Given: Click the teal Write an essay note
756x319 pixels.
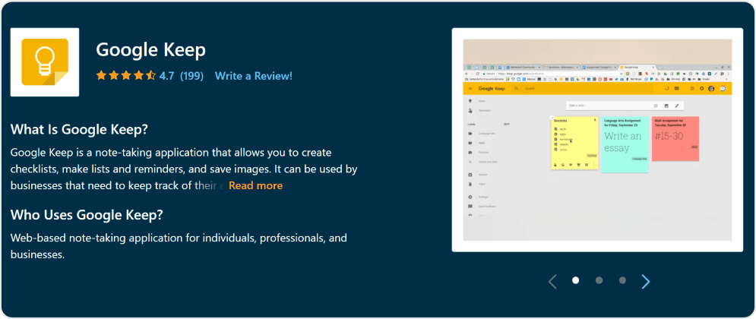Looking at the screenshot, I should pyautogui.click(x=625, y=144).
